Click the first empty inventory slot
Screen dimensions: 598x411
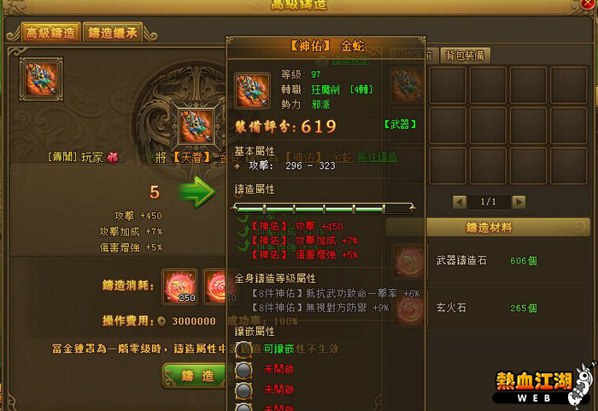[448, 85]
